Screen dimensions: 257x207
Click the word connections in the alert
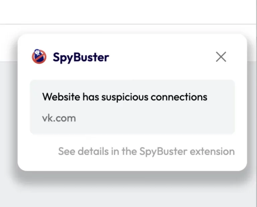coord(179,97)
